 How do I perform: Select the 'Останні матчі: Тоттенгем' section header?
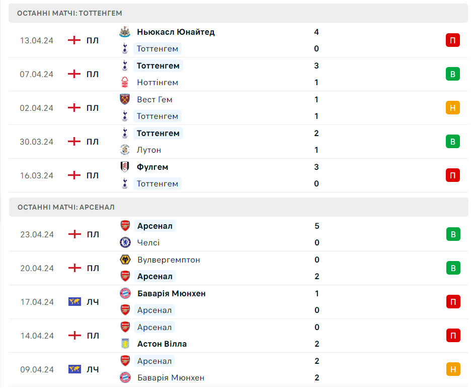[x=69, y=13]
